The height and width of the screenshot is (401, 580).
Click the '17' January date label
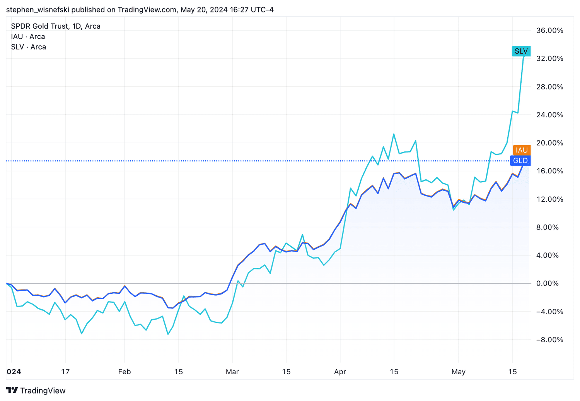pos(65,372)
